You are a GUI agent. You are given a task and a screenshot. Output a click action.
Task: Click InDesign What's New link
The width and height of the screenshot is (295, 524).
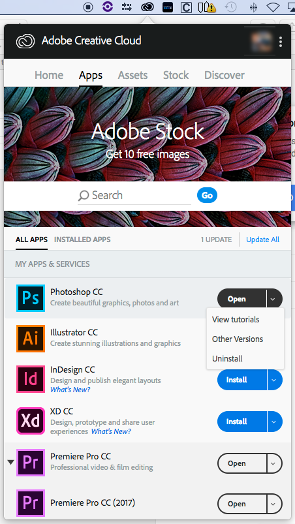(70, 390)
